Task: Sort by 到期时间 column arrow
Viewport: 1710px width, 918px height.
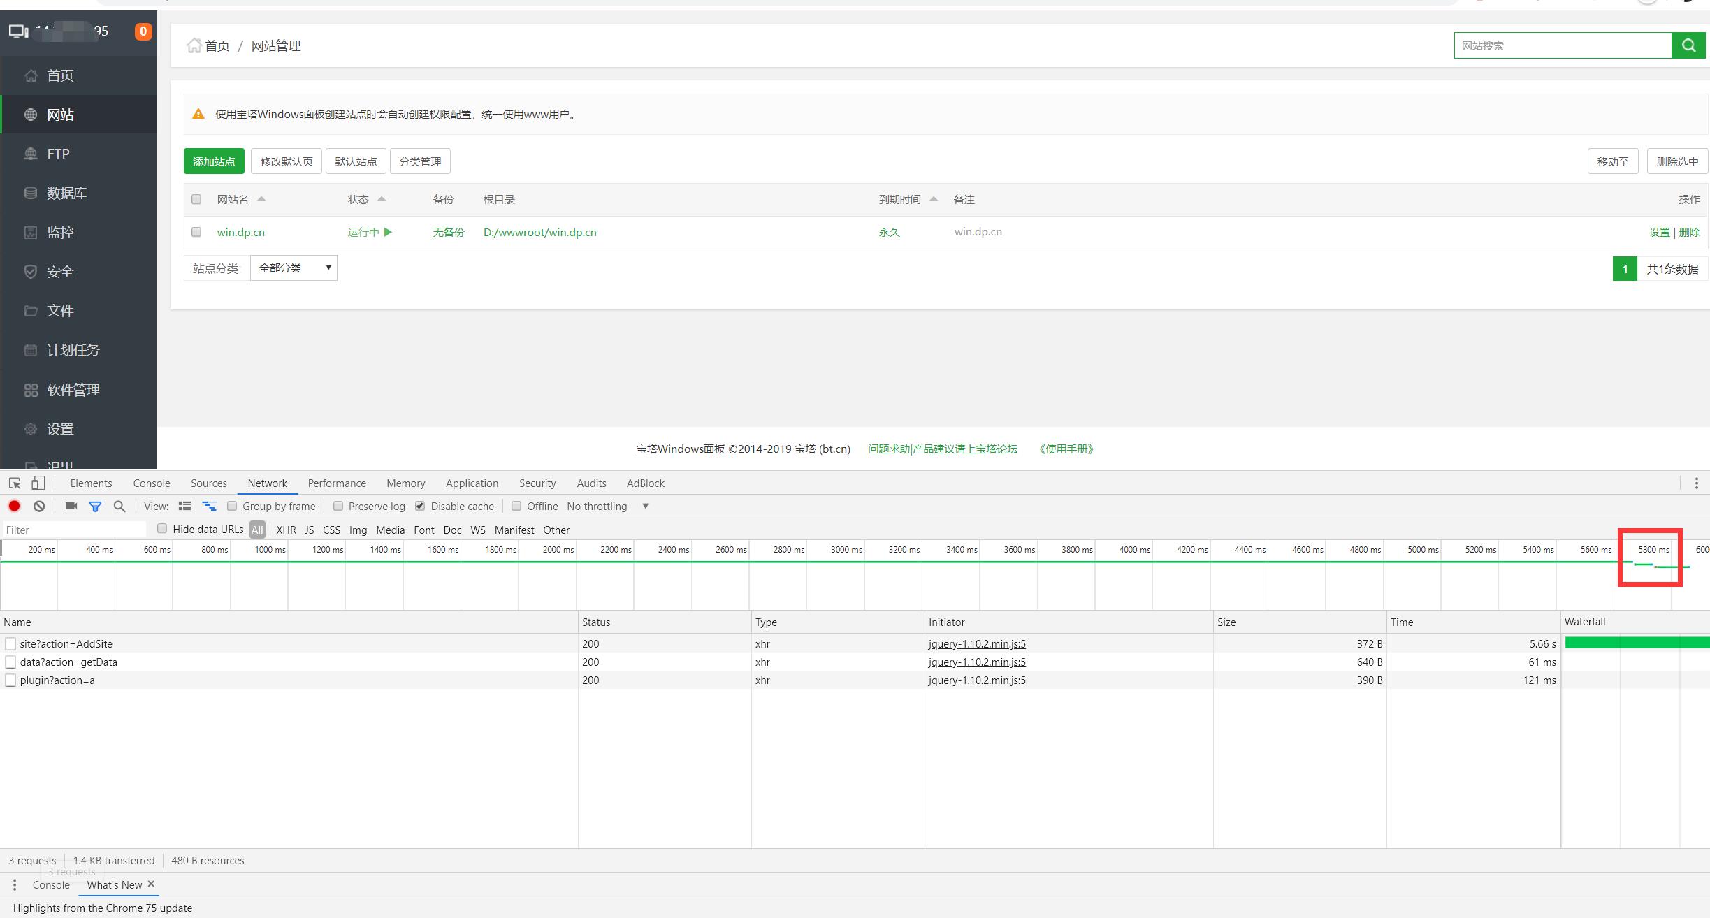Action: pyautogui.click(x=934, y=199)
